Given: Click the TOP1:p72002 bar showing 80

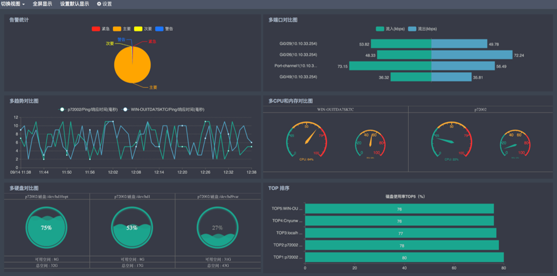Looking at the screenshot, I should point(404,258).
